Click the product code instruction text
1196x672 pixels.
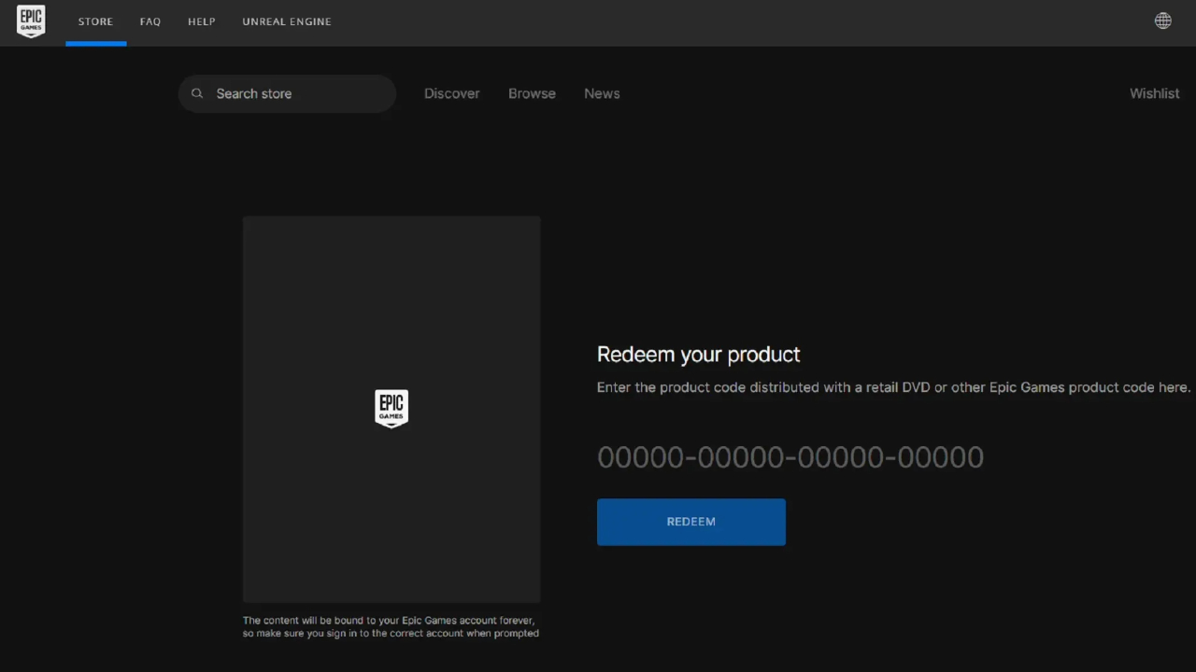893,387
